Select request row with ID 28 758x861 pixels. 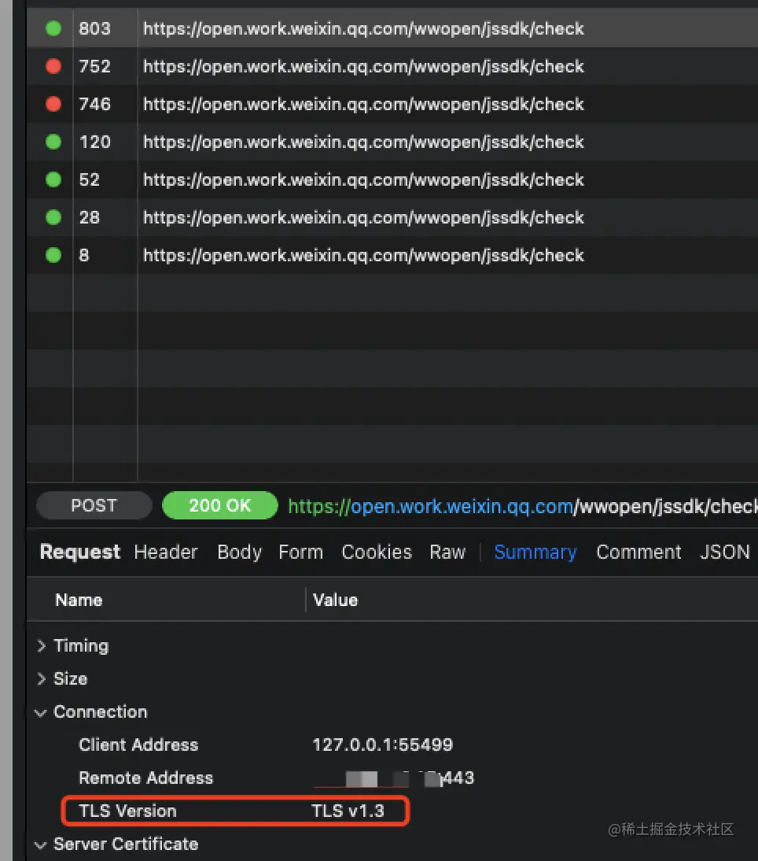392,218
